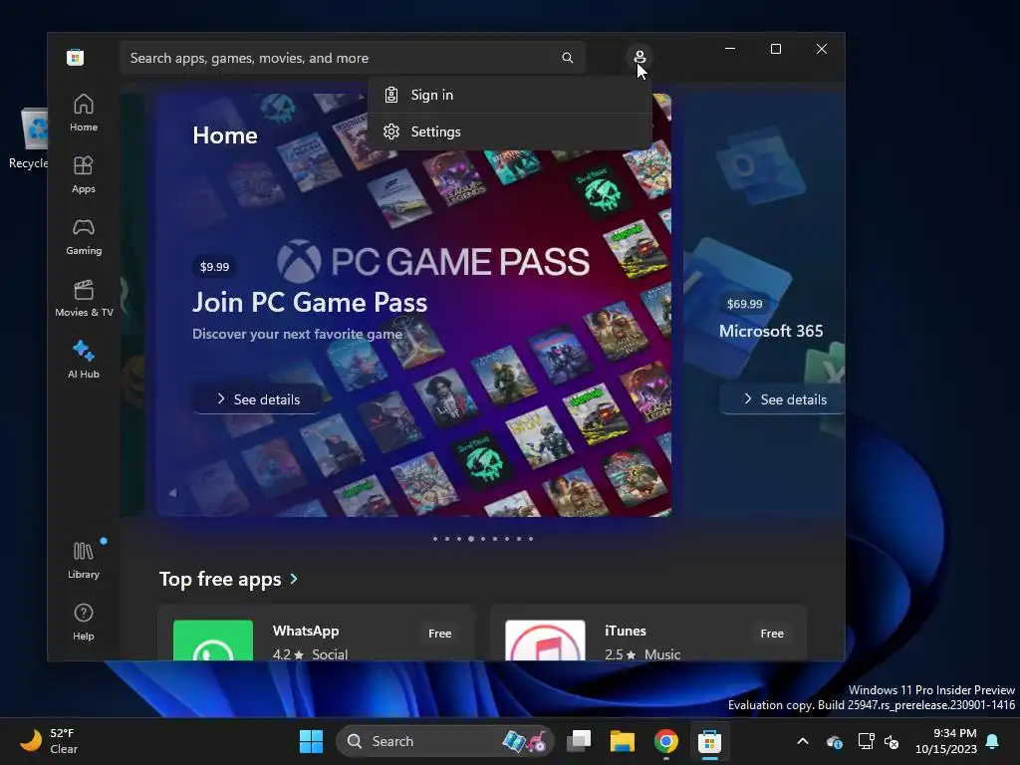
Task: Open the Apps section in the sidebar
Action: coord(84,174)
